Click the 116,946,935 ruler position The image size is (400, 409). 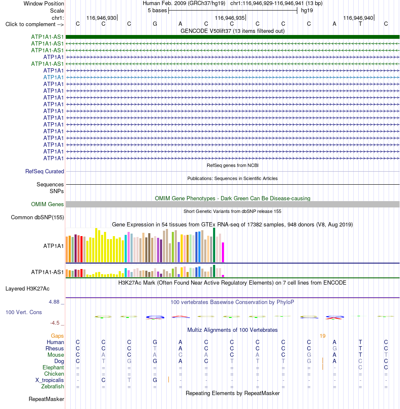230,18
